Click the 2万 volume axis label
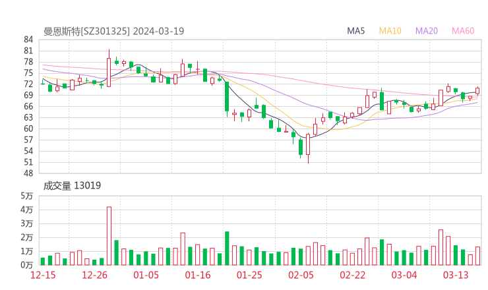This screenshot has height=290, width=488. click(27, 237)
